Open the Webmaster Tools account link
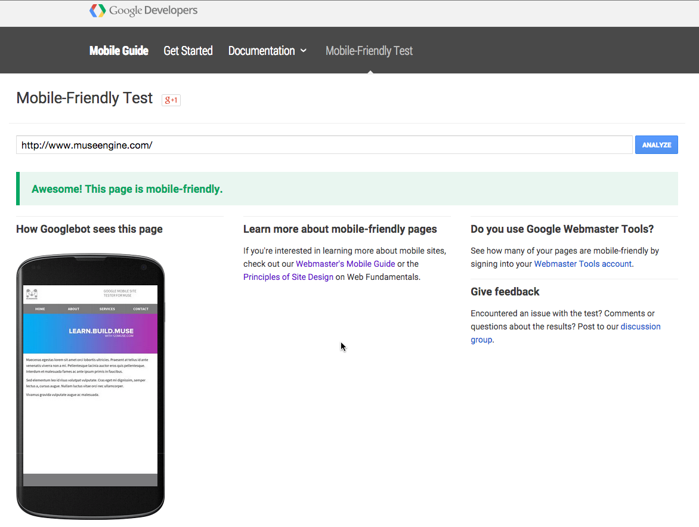This screenshot has width=699, height=527. pyautogui.click(x=583, y=264)
